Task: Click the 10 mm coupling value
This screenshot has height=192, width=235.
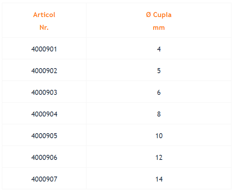Action: (159, 136)
